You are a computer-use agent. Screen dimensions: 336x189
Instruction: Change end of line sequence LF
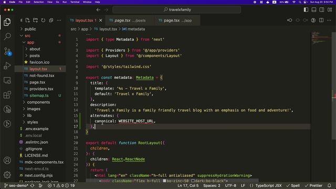(x=243, y=185)
